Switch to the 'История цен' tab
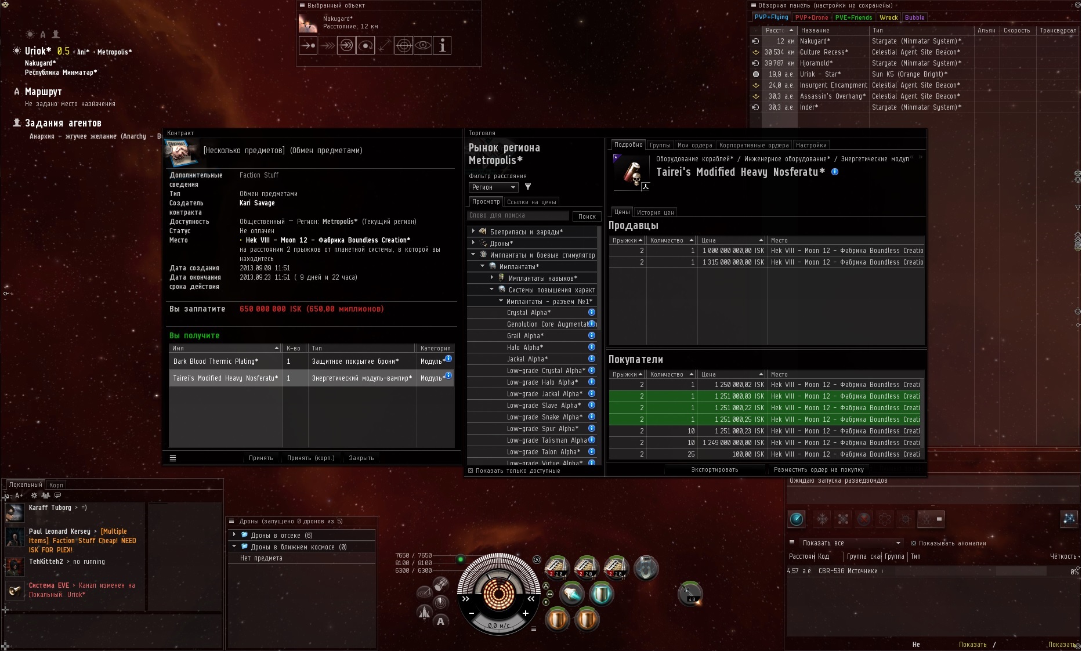Viewport: 1082px width, 651px height. [x=655, y=212]
